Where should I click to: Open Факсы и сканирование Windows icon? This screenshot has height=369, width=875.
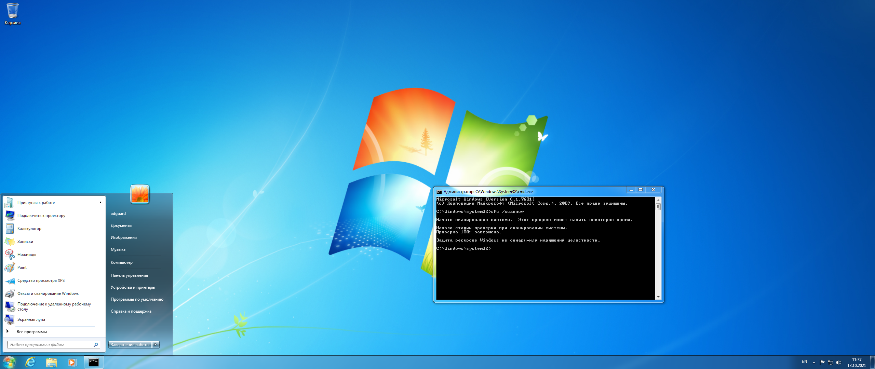[9, 293]
